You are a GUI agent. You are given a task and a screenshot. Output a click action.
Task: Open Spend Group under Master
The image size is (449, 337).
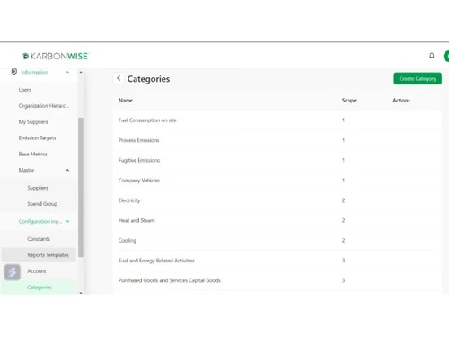[x=42, y=204]
